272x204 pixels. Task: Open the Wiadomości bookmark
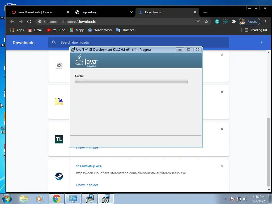coord(100,30)
